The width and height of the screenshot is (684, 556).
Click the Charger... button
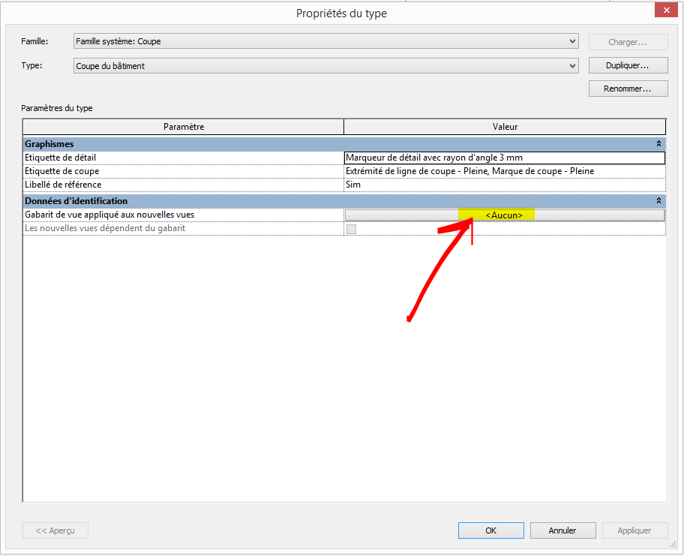628,42
